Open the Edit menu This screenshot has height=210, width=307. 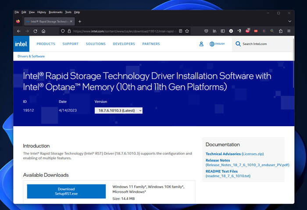coord(24,12)
